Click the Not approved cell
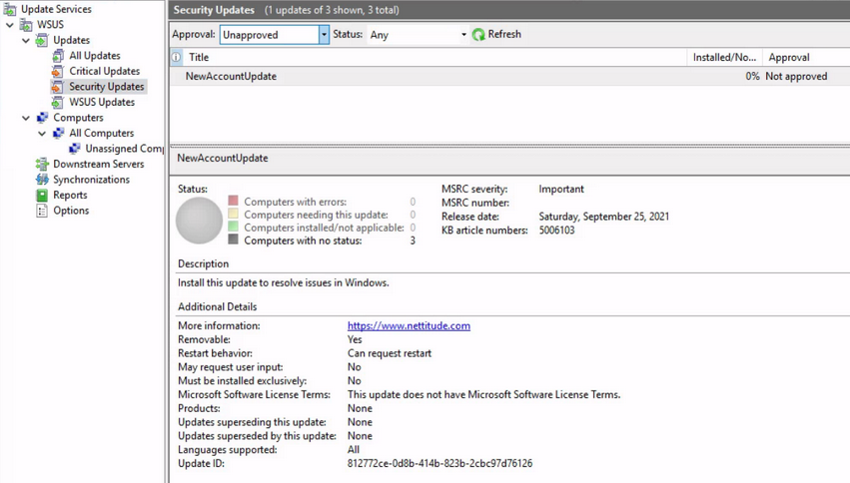This screenshot has height=483, width=850. click(x=796, y=77)
